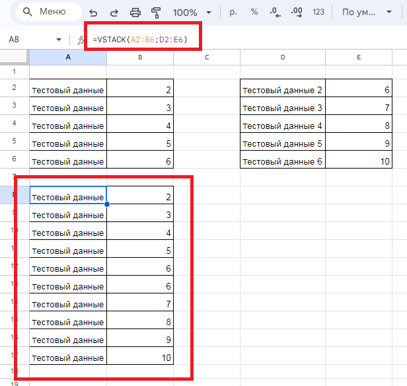
Task: Open the Name box dropdown arrow
Action: [x=59, y=40]
